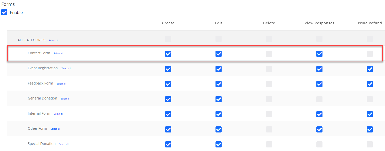Enable View Responses for General Donation

click(319, 99)
